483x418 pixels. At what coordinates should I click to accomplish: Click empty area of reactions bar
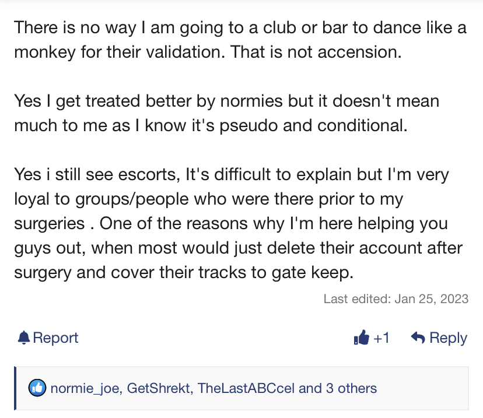(422, 388)
